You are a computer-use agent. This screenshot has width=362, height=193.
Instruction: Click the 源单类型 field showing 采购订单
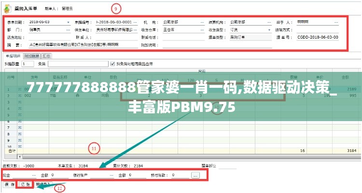coord(251,38)
